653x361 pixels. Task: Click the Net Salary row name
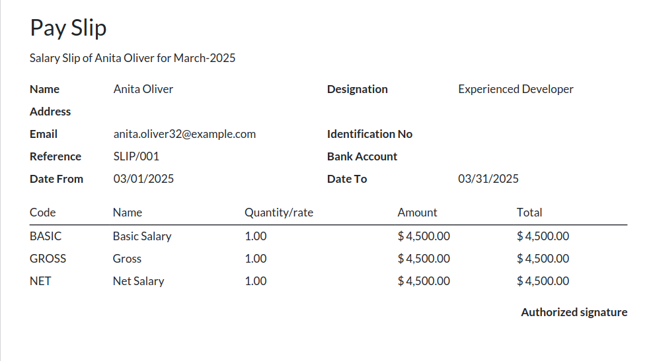tap(138, 281)
